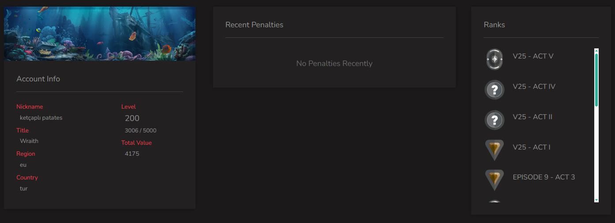Click the V25 - ACT V rank badge icon
Image resolution: width=615 pixels, height=223 pixels.
(495, 59)
